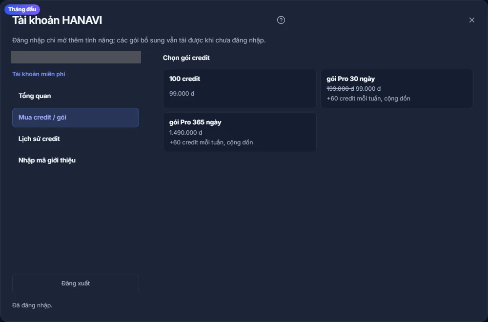Choose the 100 credit package card
Image resolution: width=488 pixels, height=322 pixels.
pyautogui.click(x=240, y=89)
